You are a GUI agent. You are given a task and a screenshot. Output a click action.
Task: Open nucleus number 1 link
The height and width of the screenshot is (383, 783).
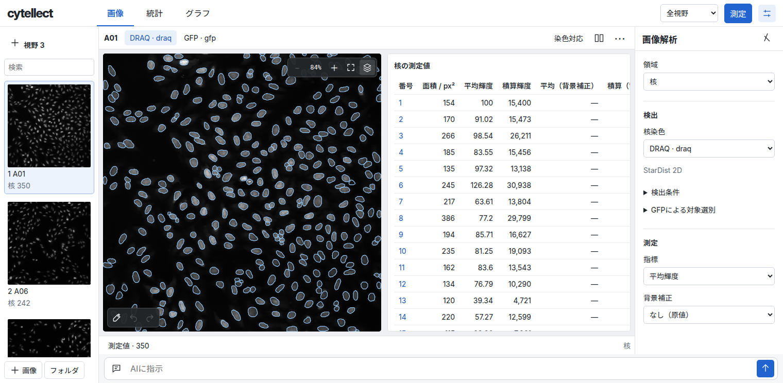pyautogui.click(x=400, y=103)
